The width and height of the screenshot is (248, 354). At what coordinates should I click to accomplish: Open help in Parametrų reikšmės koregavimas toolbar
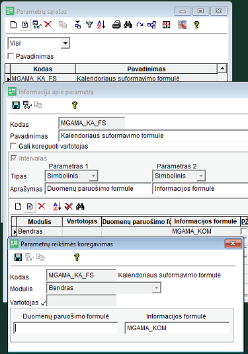(x=77, y=257)
